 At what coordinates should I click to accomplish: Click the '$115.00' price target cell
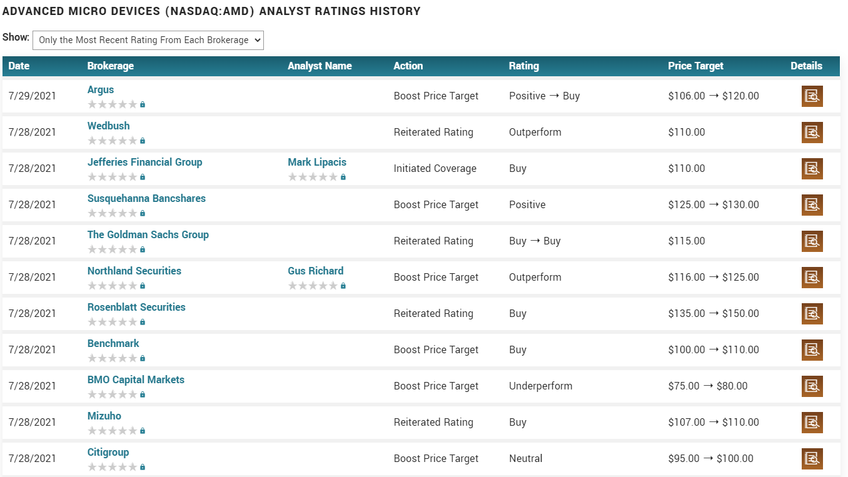pyautogui.click(x=687, y=241)
